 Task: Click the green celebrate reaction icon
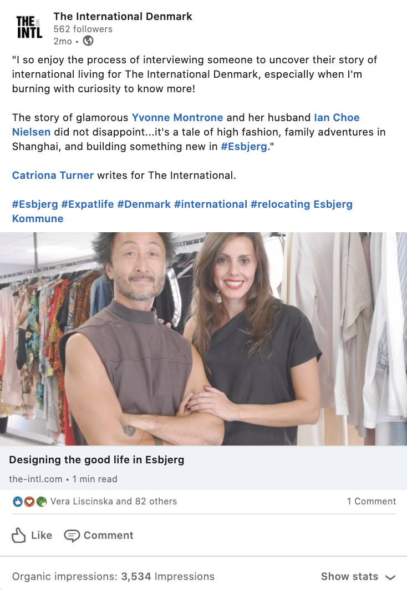click(41, 501)
